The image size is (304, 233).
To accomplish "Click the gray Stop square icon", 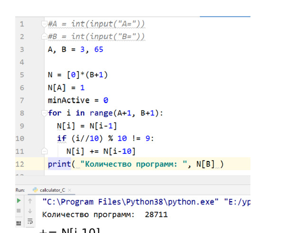I will coord(19,211).
